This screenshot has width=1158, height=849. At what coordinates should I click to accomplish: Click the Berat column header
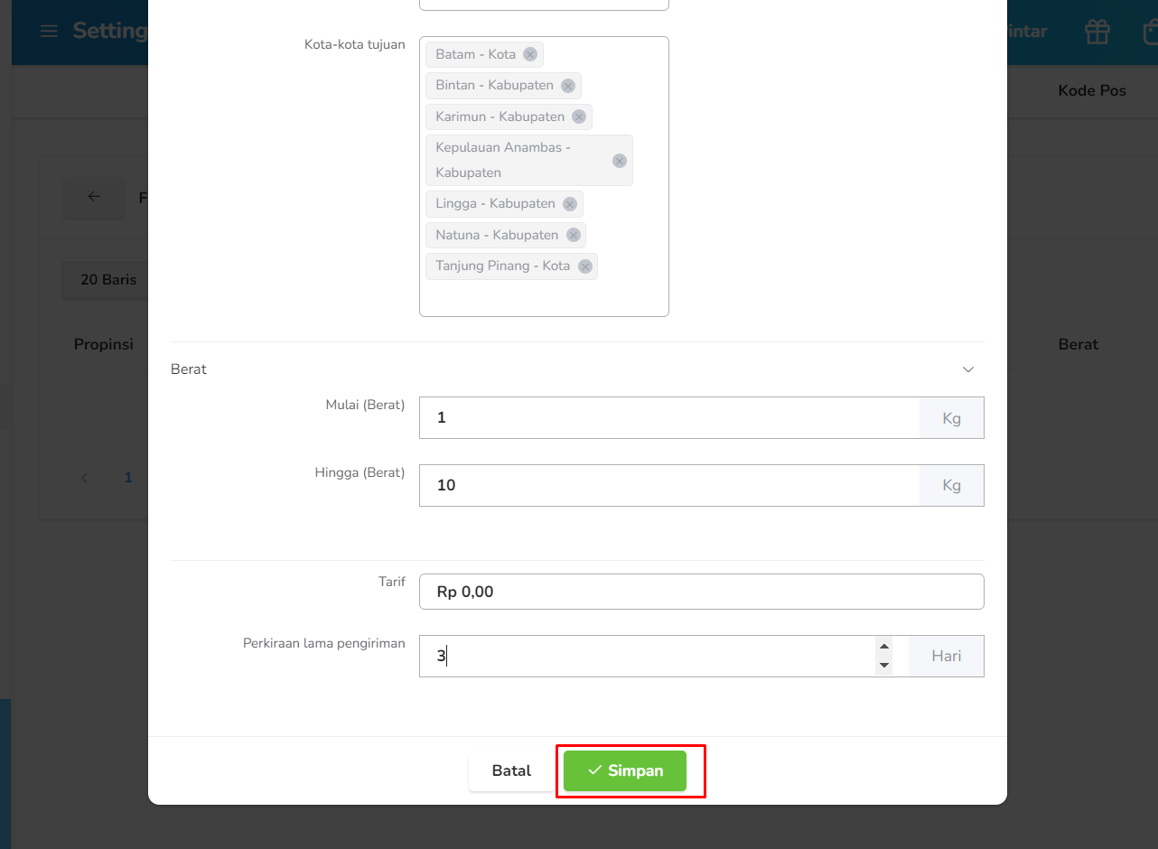(1079, 344)
